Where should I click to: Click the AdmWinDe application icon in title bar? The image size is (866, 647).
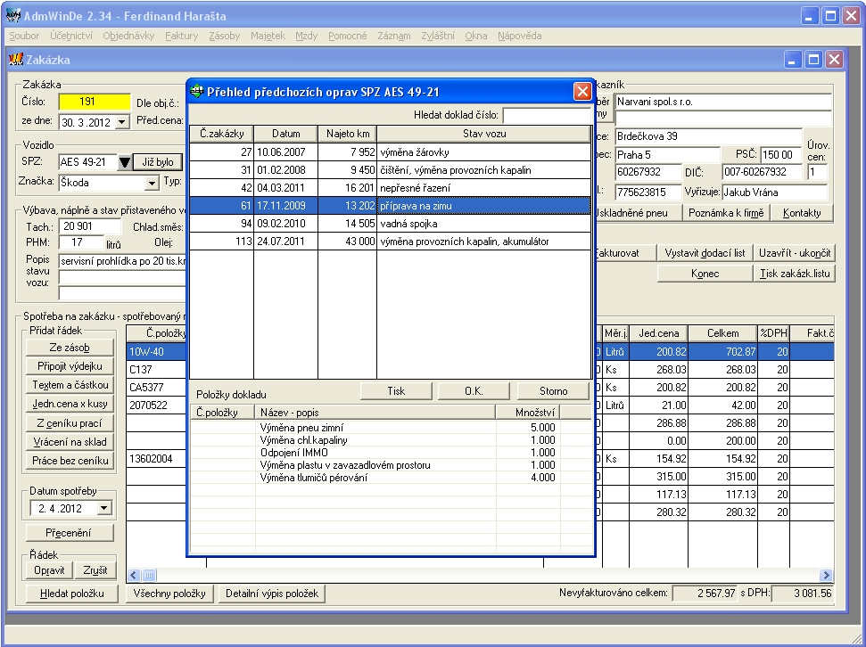click(13, 15)
